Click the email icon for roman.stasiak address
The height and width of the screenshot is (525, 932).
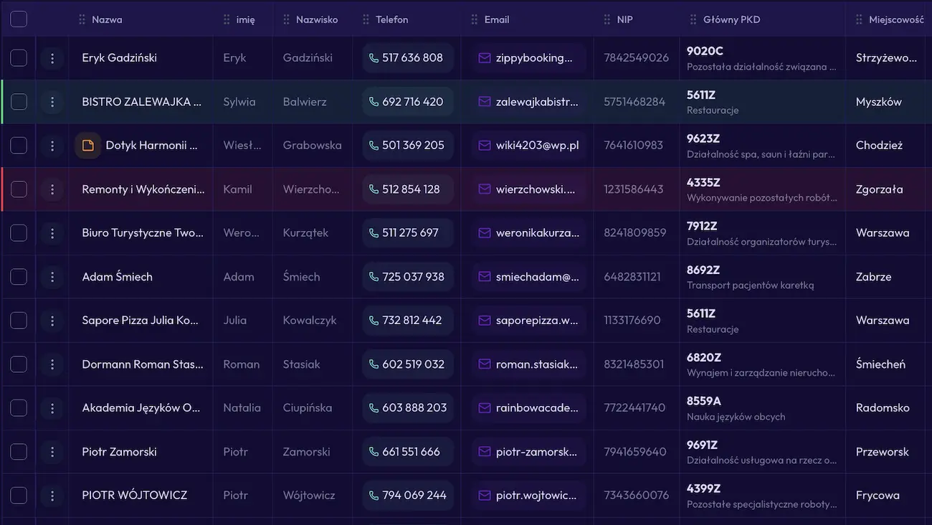pyautogui.click(x=485, y=364)
